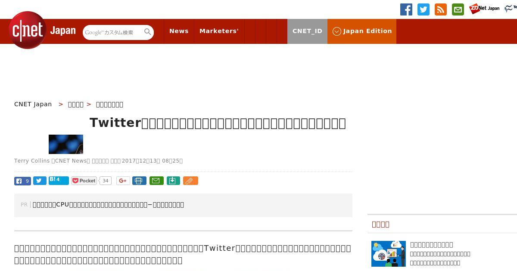517x271 pixels.
Task: Click the Google custom search field
Action: 113,32
